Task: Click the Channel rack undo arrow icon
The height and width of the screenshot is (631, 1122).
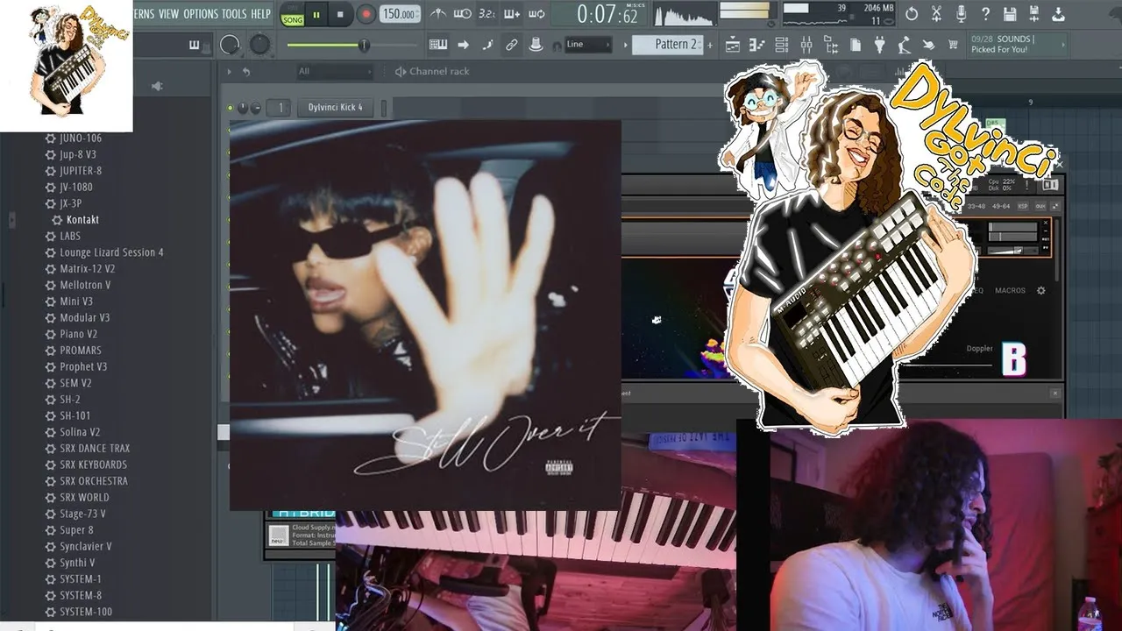Action: click(246, 72)
